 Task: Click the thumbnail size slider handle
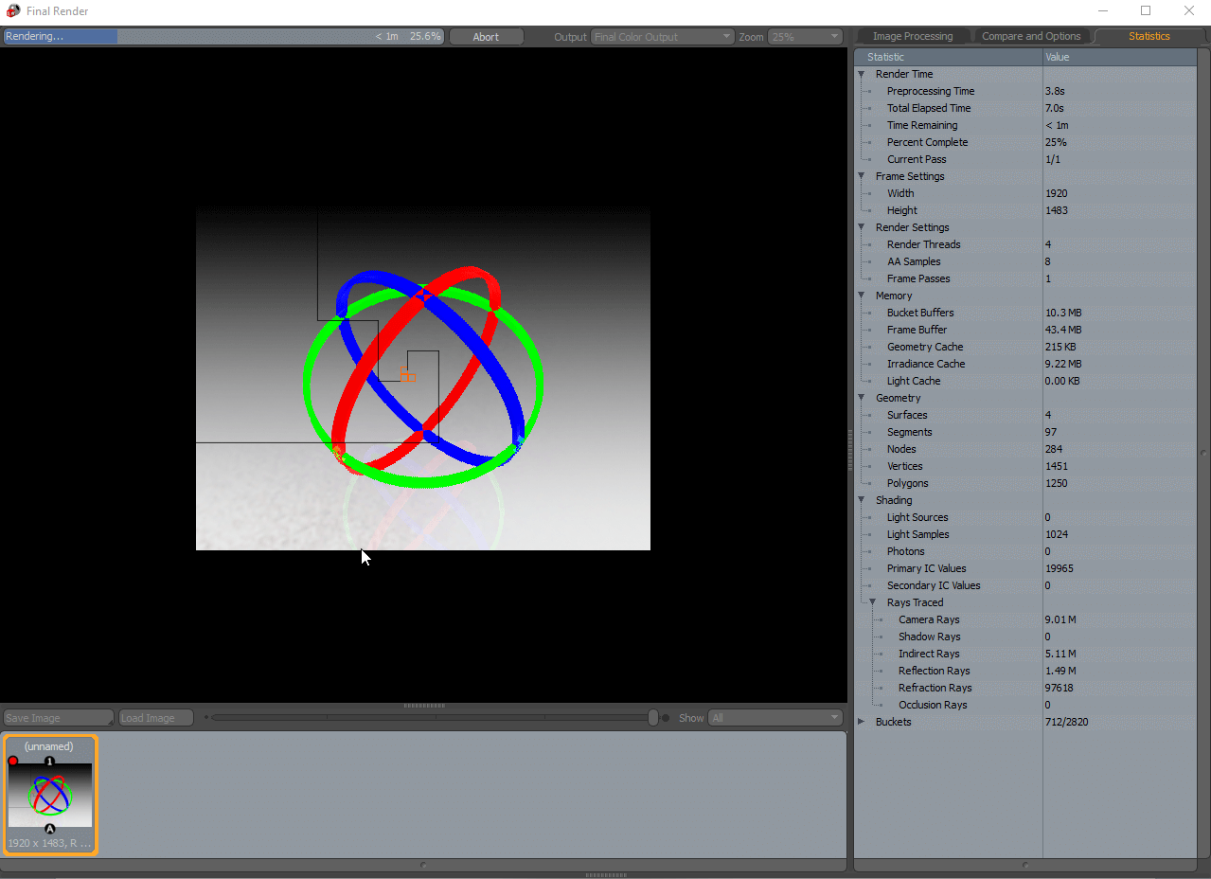tap(653, 718)
